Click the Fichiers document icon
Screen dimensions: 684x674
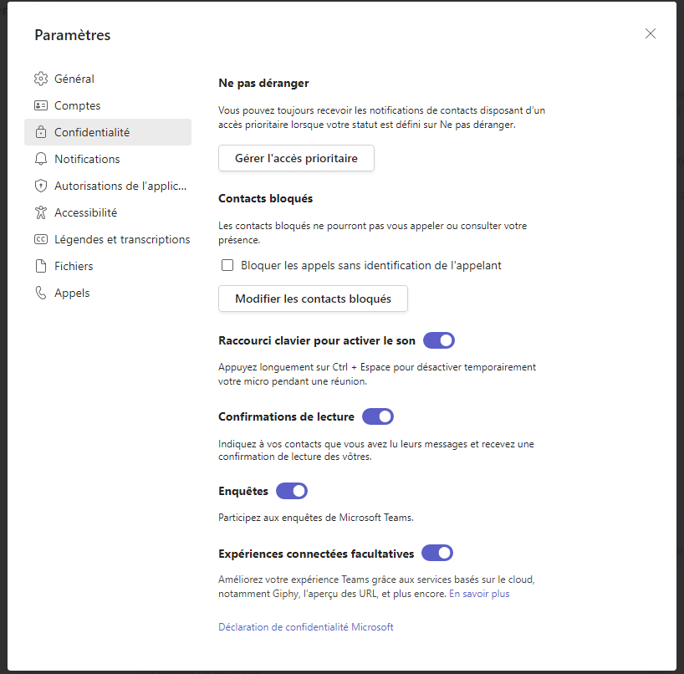(x=41, y=266)
